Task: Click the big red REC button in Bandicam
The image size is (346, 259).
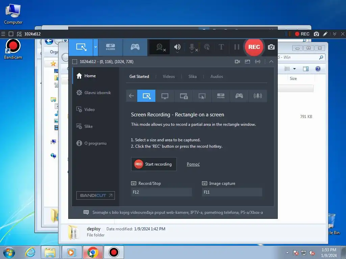Action: 254,47
